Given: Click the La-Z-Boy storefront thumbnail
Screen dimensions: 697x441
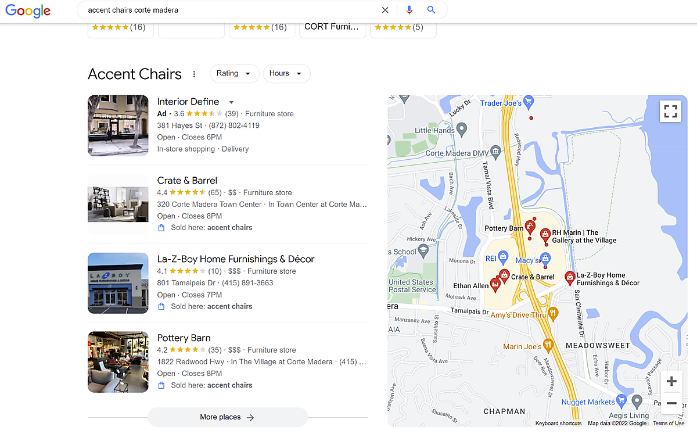Looking at the screenshot, I should (118, 283).
